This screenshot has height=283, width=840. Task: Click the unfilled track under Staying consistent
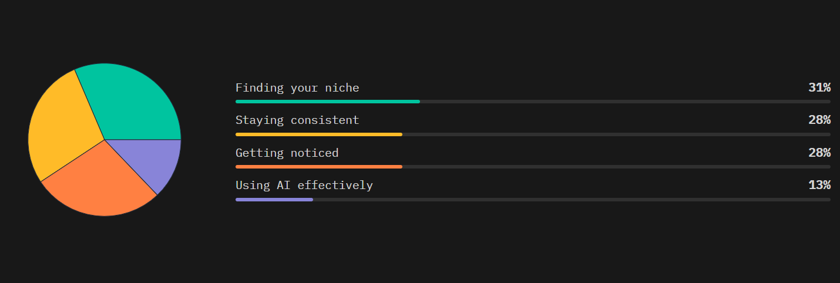click(x=616, y=134)
